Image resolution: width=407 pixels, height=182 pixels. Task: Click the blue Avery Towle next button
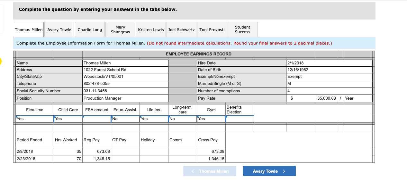[x=269, y=171]
